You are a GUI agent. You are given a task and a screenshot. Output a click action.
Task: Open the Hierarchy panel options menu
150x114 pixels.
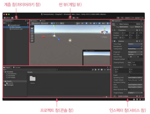click(28, 21)
